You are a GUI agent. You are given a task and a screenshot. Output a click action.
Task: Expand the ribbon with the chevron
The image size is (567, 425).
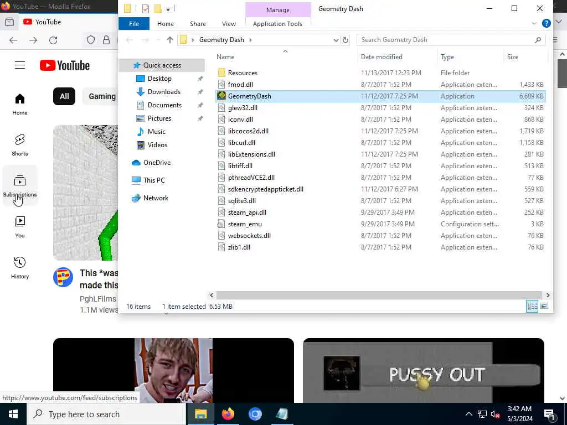click(x=534, y=23)
